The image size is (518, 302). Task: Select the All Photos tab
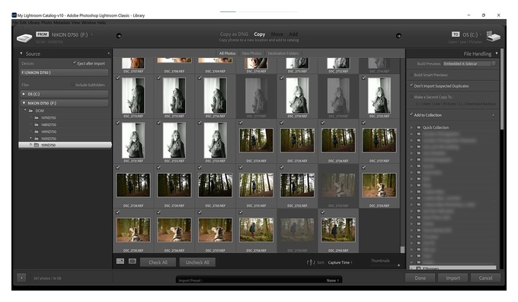228,53
